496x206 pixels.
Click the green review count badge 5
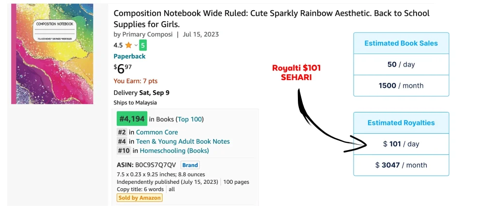[143, 45]
